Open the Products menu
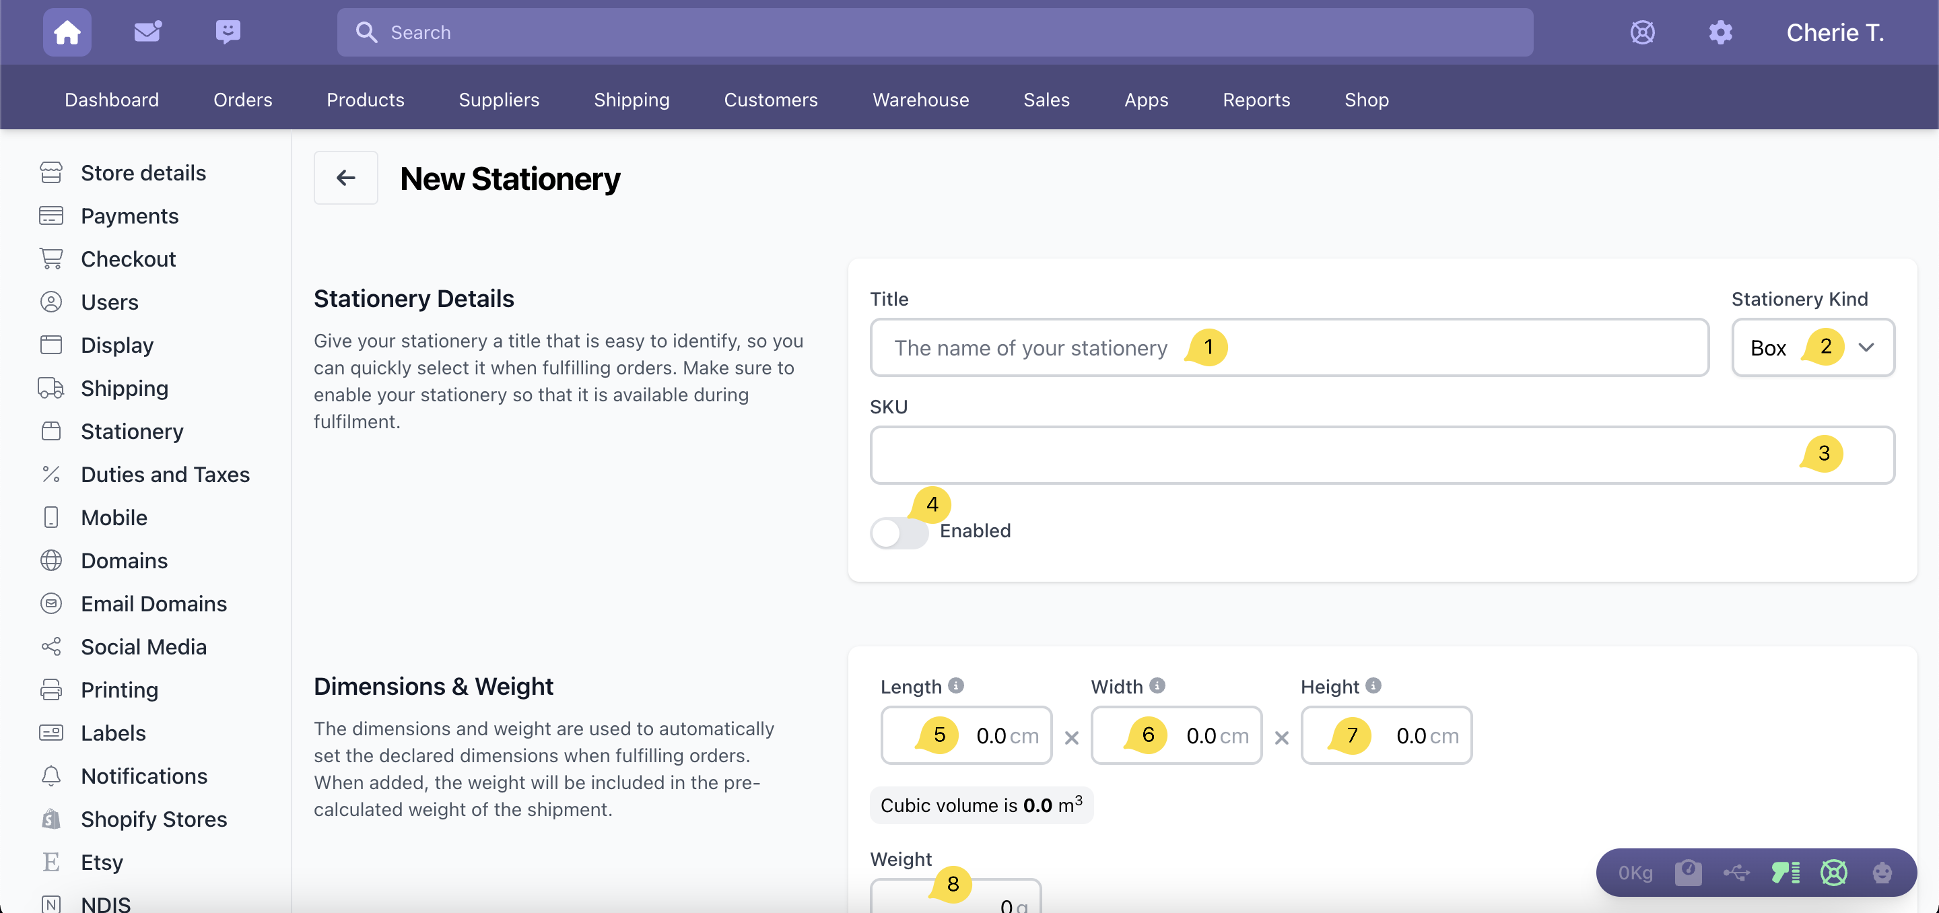Screen dimensions: 1939x913 pyautogui.click(x=365, y=100)
